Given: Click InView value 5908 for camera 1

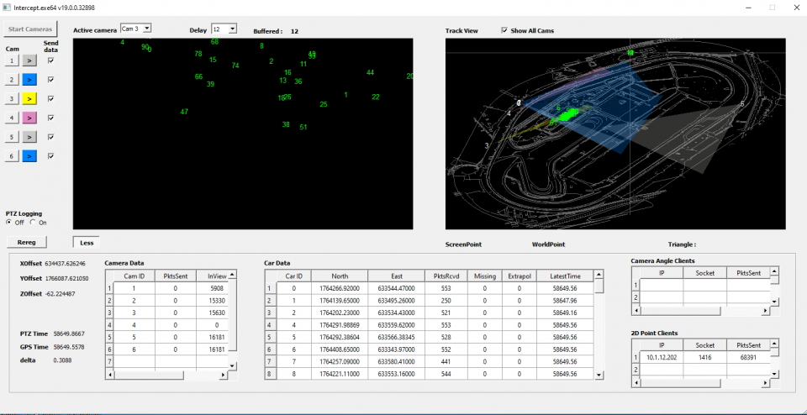Looking at the screenshot, I should [217, 288].
